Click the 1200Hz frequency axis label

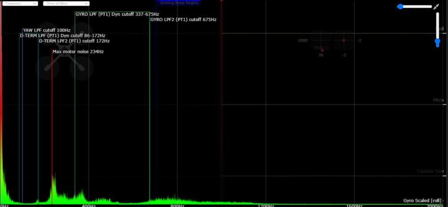[x=266, y=205]
